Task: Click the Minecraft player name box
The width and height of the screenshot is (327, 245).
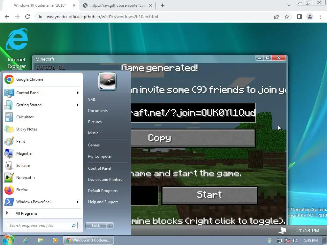Action: 145,196
